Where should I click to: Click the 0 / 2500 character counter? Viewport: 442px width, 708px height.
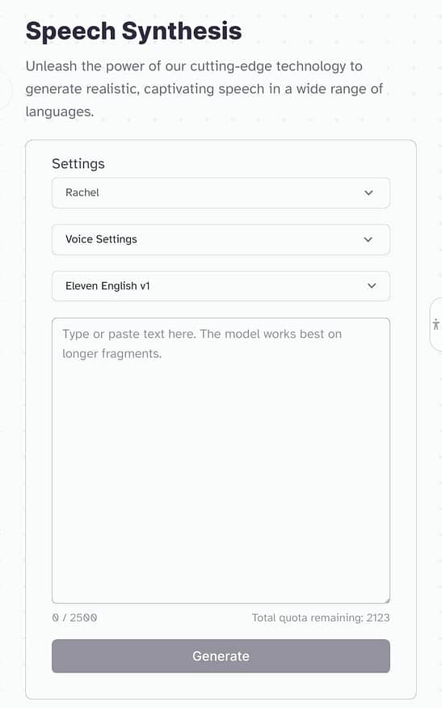[74, 617]
